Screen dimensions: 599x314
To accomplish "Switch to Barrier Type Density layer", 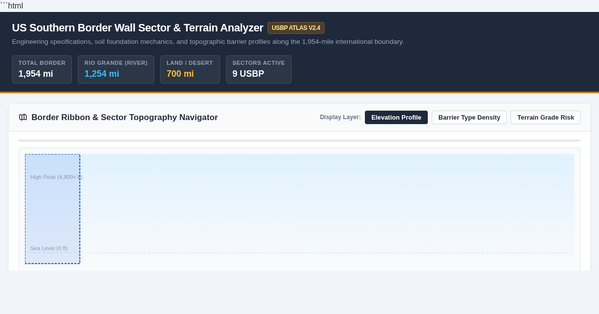I will pos(469,118).
